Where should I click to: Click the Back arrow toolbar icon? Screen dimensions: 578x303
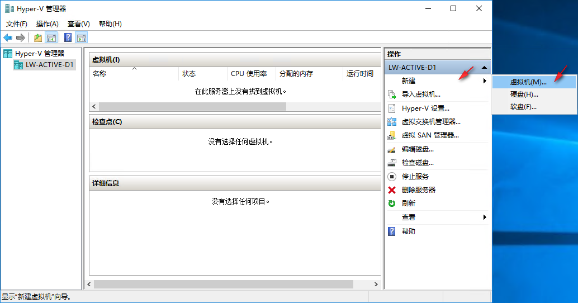tap(8, 37)
